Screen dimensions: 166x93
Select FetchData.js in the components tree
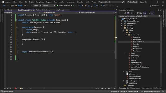[137, 40]
